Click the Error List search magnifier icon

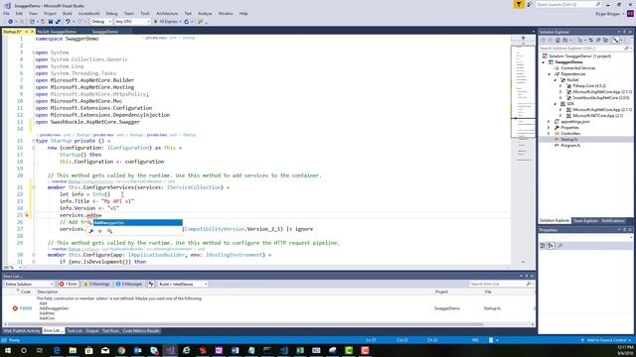529,285
